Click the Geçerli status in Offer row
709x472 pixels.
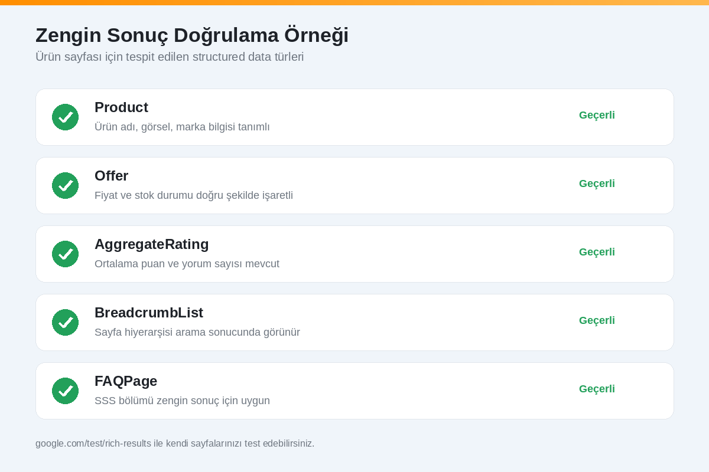click(x=597, y=183)
